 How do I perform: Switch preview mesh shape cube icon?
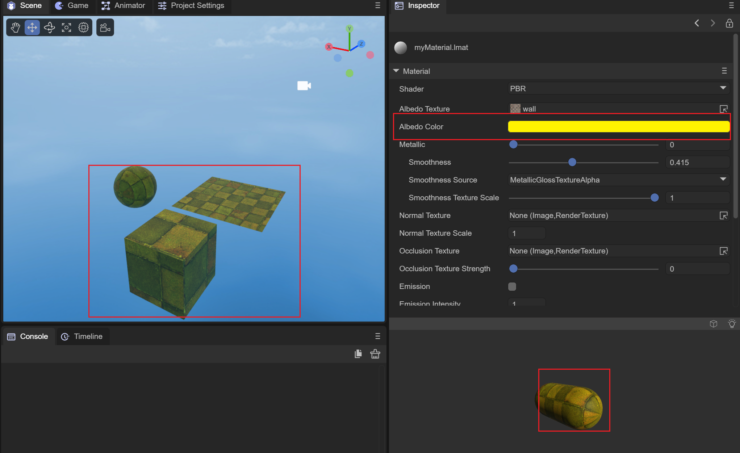pyautogui.click(x=713, y=324)
